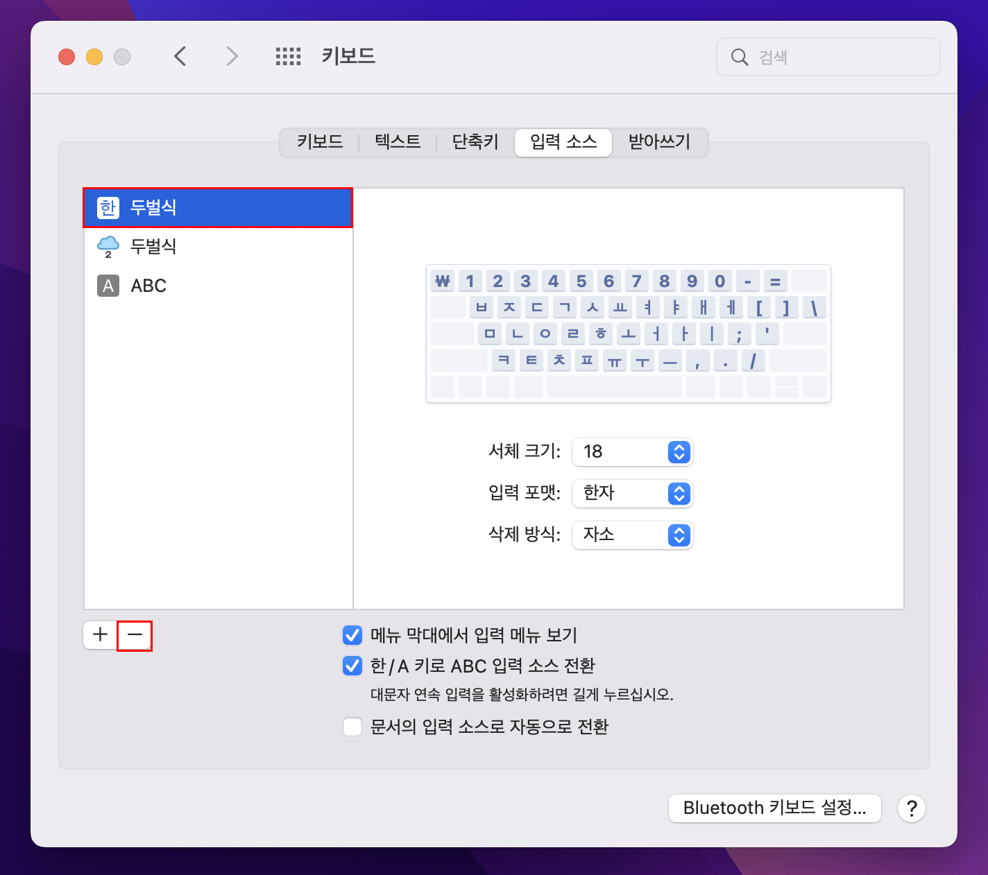Click the 0 key in keyboard preview
Image resolution: width=988 pixels, height=875 pixels.
click(720, 281)
